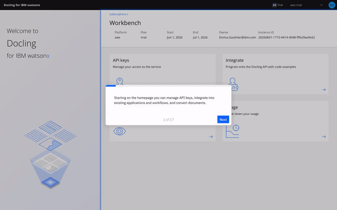Open the API keys card title
The height and width of the screenshot is (210, 337).
121,60
